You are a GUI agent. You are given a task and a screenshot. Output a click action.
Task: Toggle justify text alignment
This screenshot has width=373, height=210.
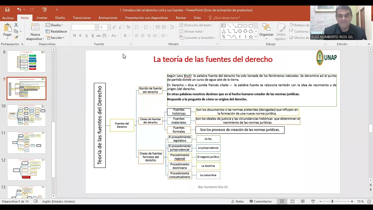tap(155, 36)
